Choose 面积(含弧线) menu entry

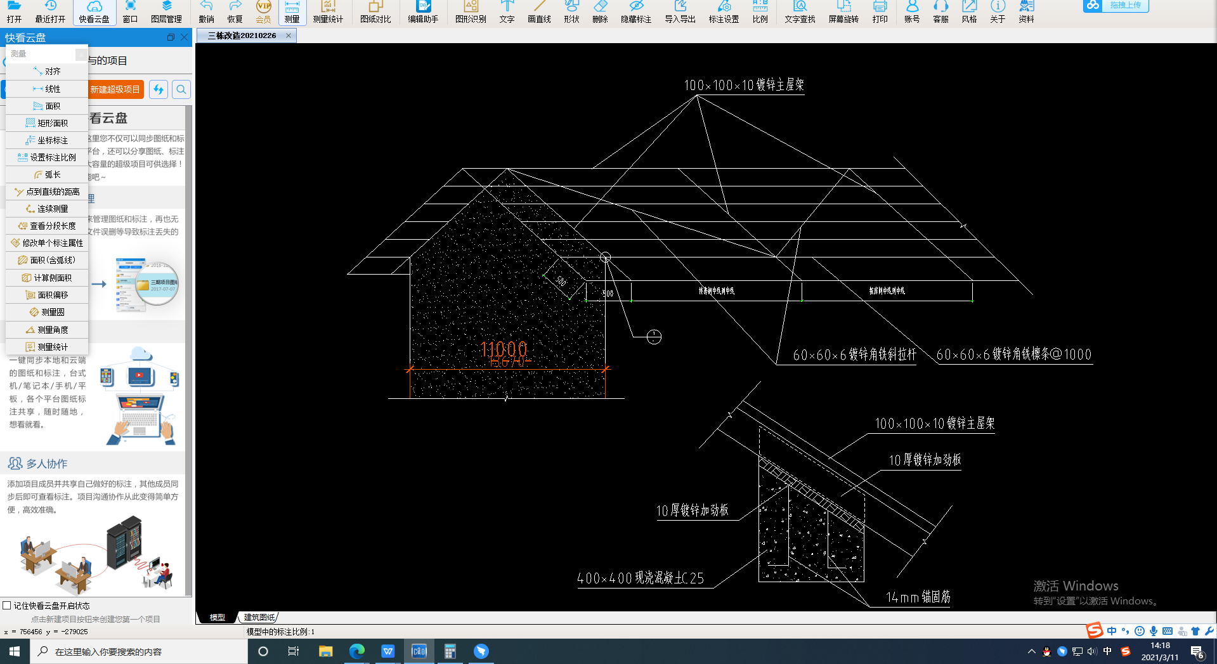click(47, 260)
